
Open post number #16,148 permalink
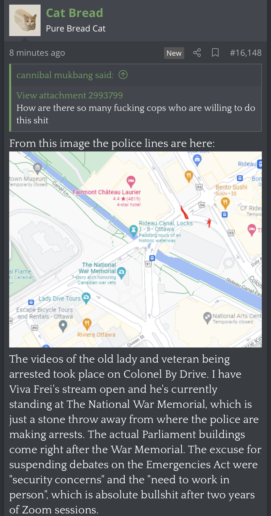tap(245, 53)
